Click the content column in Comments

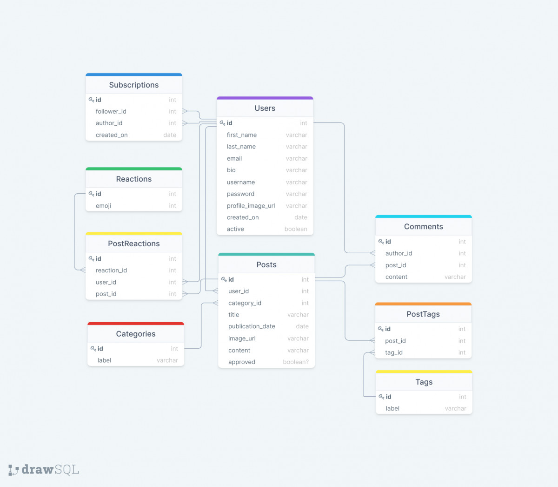[424, 277]
